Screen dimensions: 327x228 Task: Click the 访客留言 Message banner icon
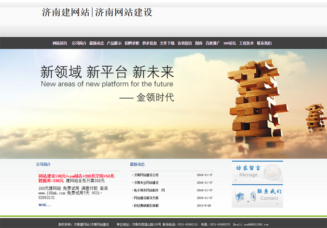coord(257,172)
